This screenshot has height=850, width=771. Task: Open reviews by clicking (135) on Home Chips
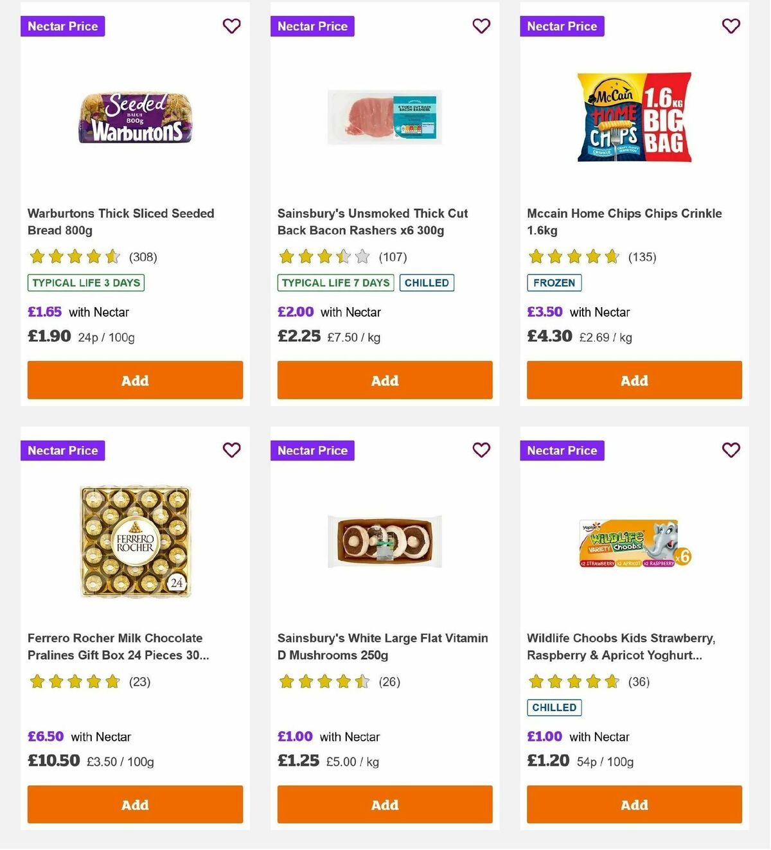tap(642, 256)
